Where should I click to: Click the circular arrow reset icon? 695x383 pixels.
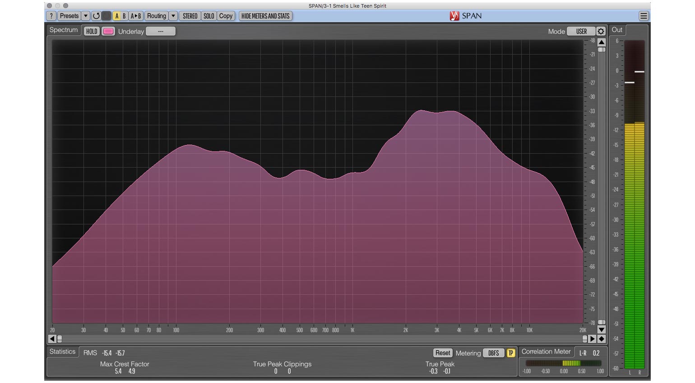(x=96, y=16)
